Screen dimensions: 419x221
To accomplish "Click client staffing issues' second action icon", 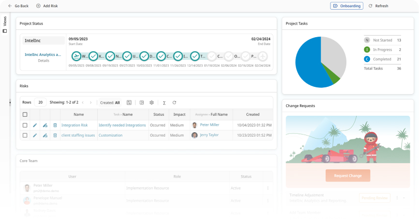I will [45, 136].
